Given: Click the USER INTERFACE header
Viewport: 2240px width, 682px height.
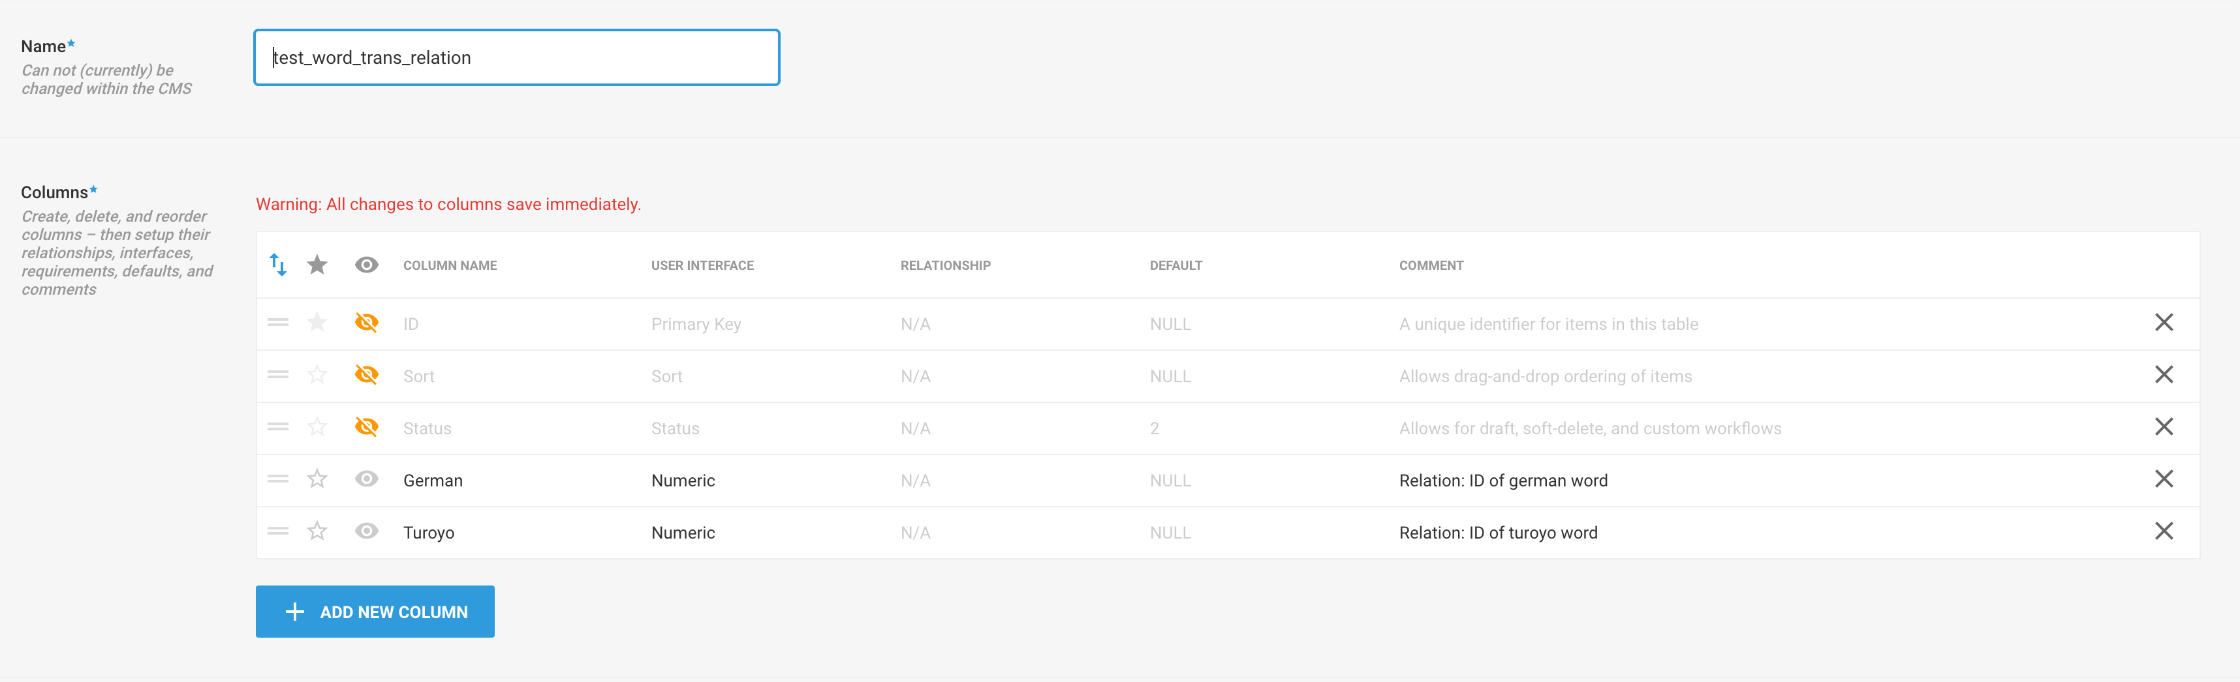Looking at the screenshot, I should coord(702,266).
